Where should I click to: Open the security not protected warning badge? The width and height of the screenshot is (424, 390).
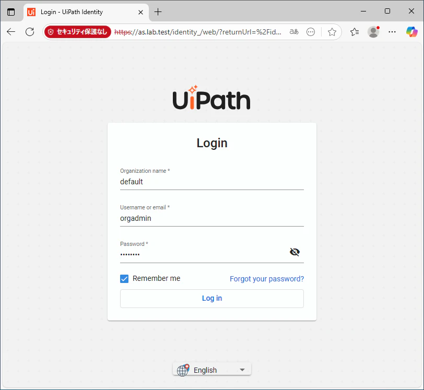78,32
